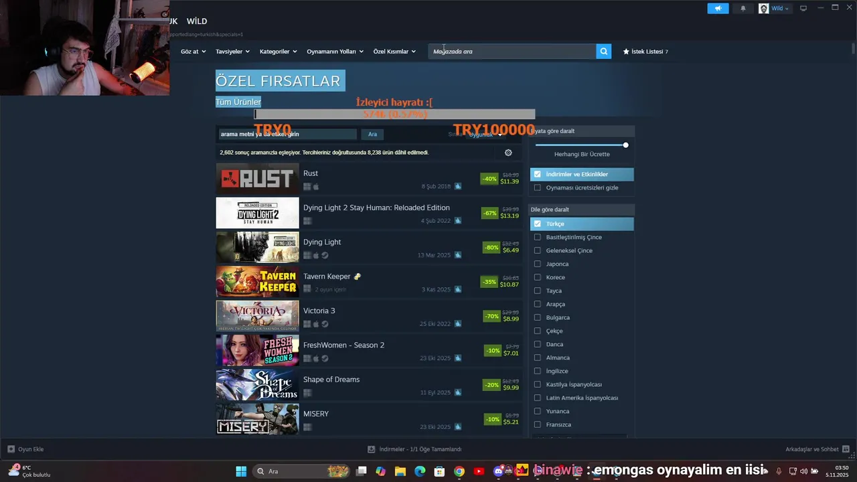Screen dimensions: 857x482
Task: Expand the Oynamanın Yolları dropdown
Action: click(335, 52)
